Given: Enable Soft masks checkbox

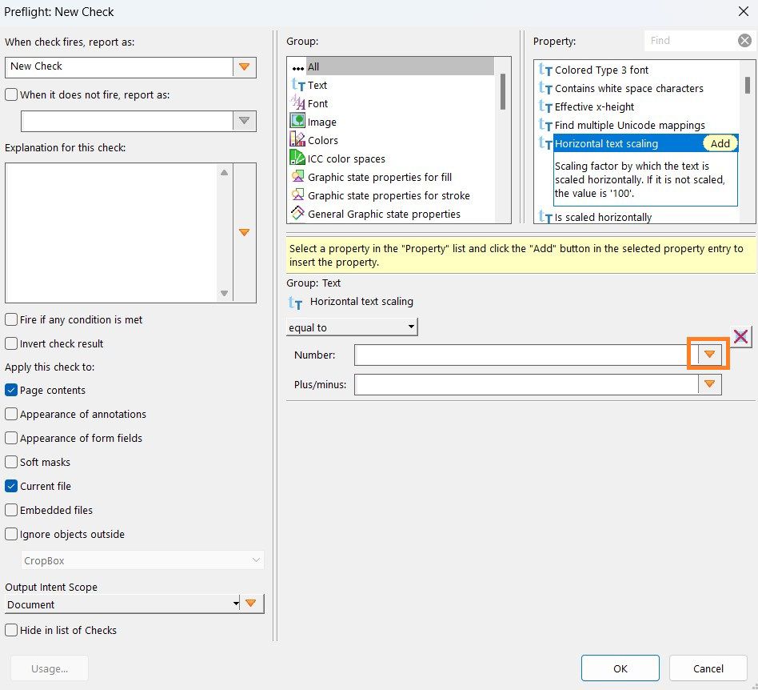Looking at the screenshot, I should pos(11,462).
